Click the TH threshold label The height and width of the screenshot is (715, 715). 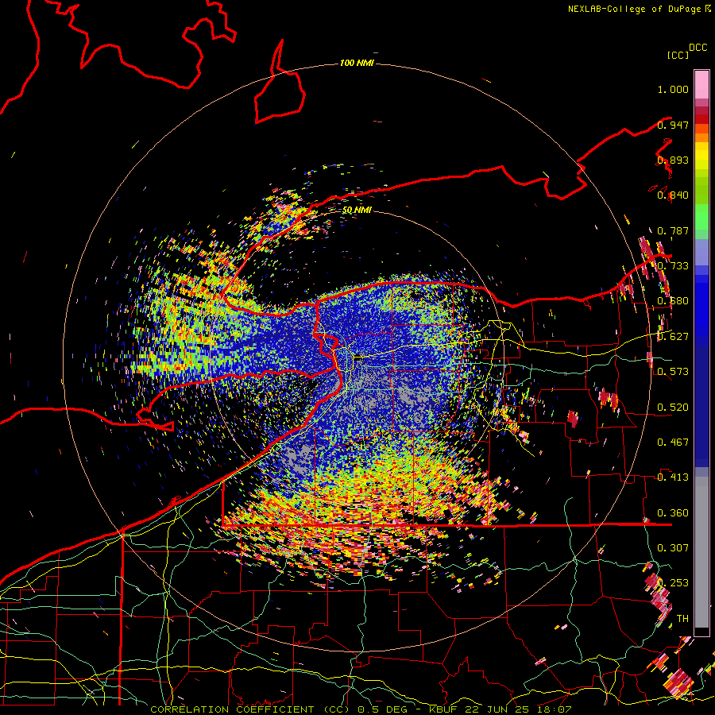point(682,618)
